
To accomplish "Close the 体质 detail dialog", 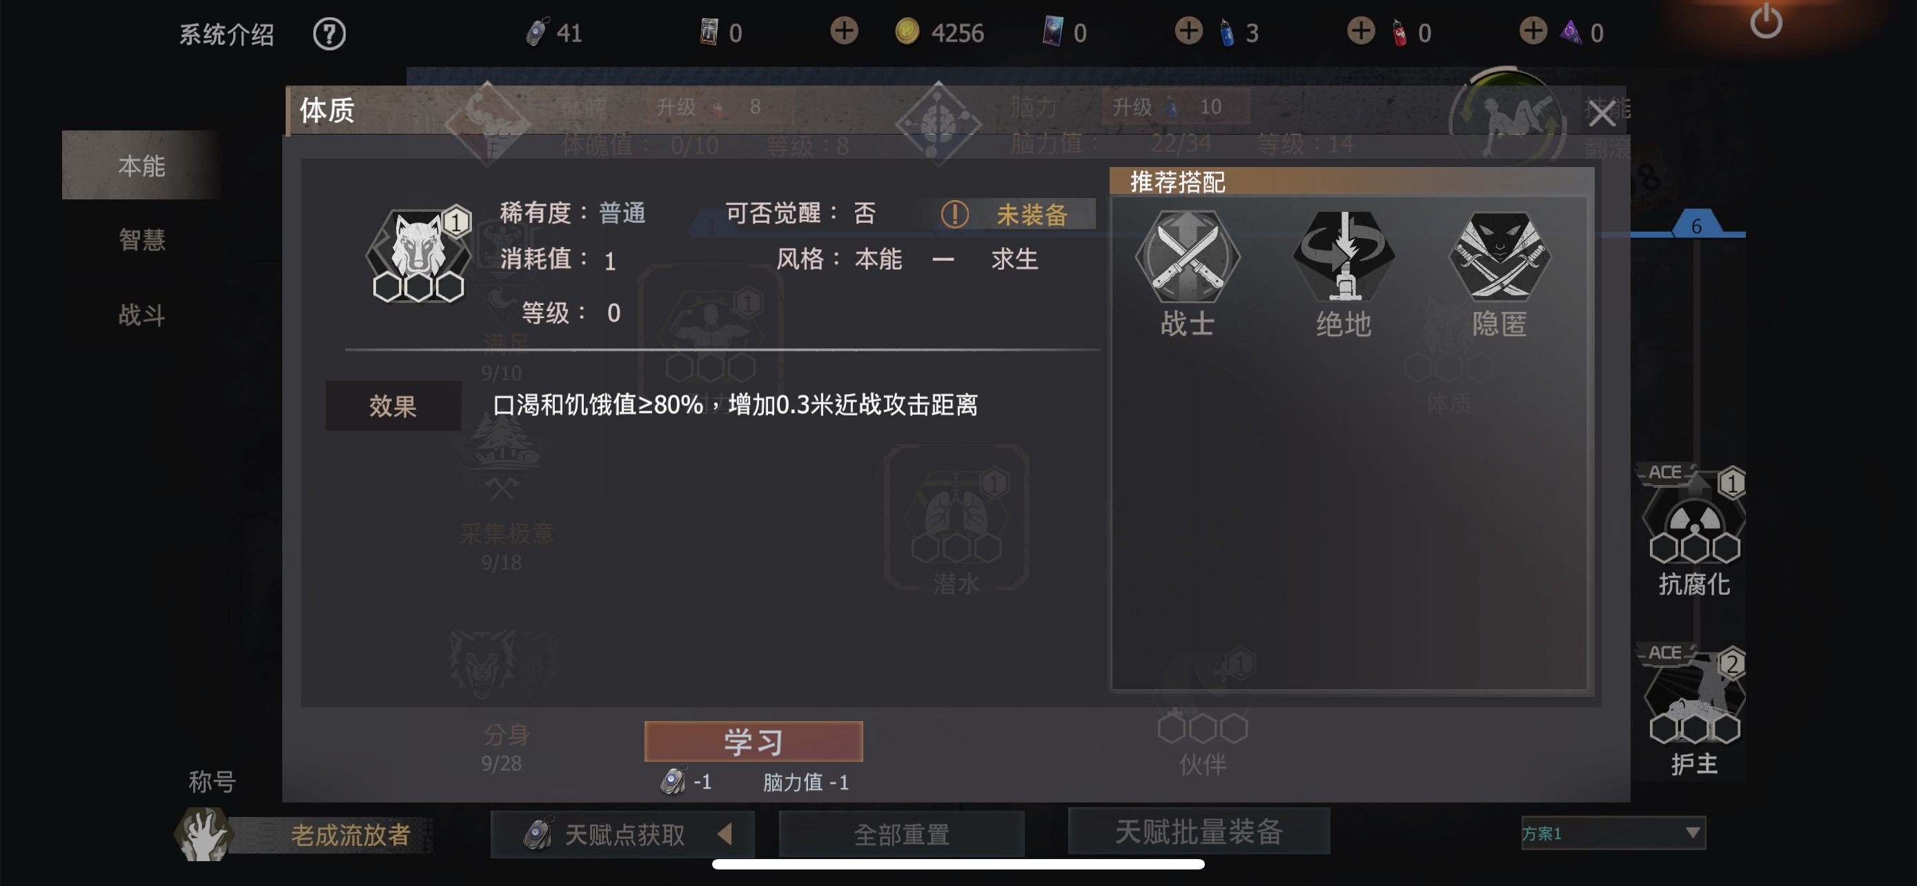I will [1601, 114].
